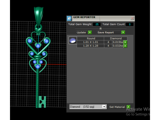Click the Total Gem Count value 8
The width and height of the screenshot is (160, 120).
coord(130,24)
